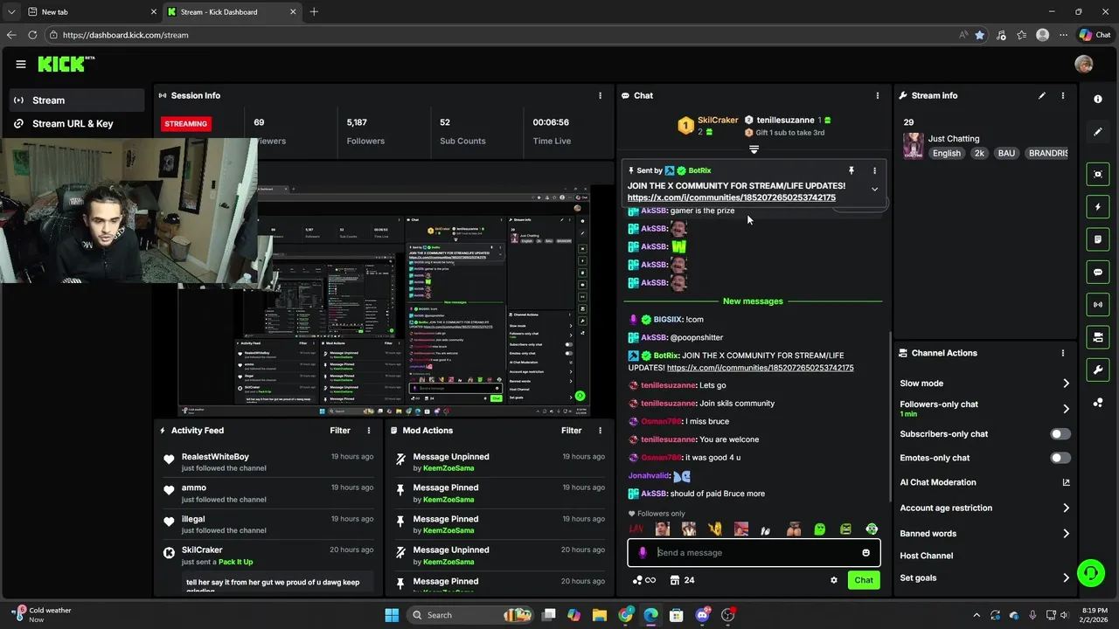
Task: Open Stream URL & Key page
Action: pos(77,124)
